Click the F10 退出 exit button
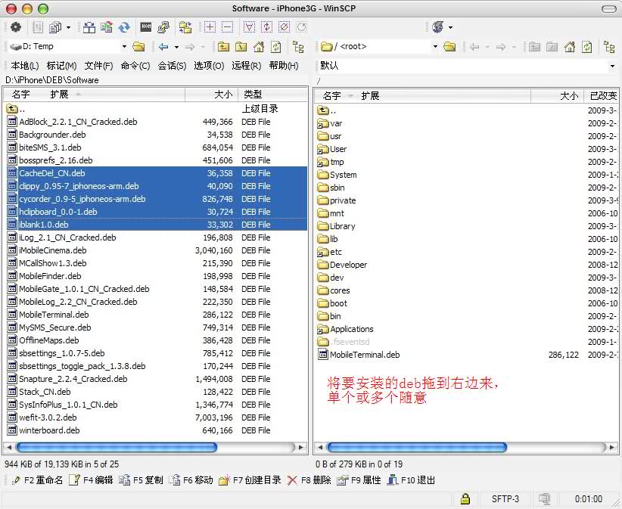The image size is (622, 509). point(412,480)
